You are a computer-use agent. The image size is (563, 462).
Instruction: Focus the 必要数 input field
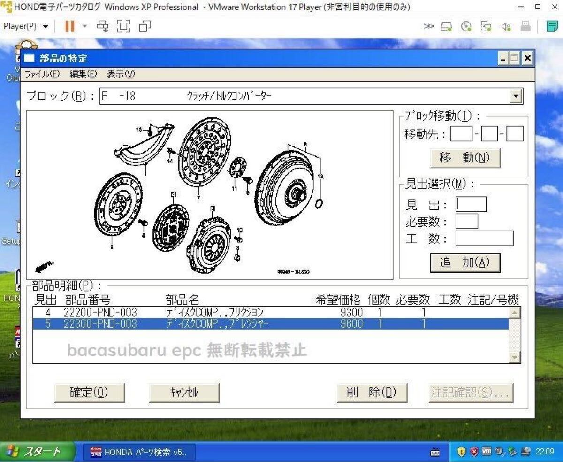(x=467, y=221)
